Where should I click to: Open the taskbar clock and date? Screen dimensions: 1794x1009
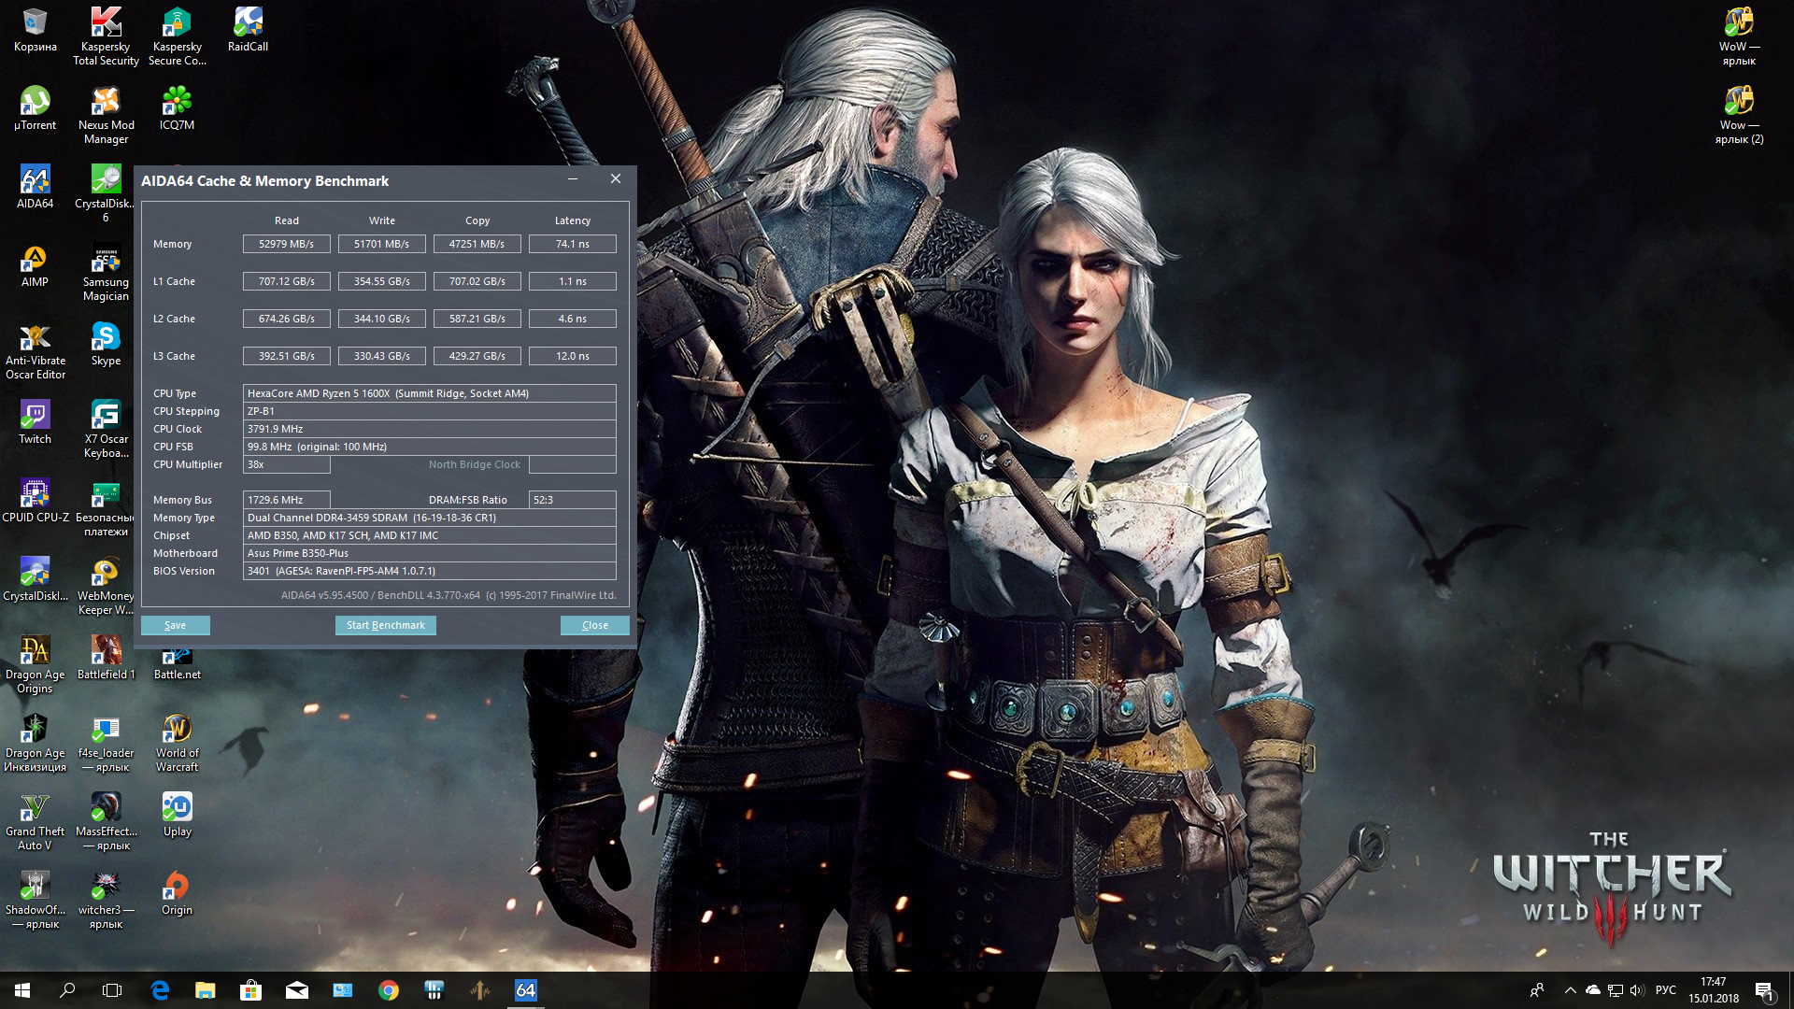1713,990
